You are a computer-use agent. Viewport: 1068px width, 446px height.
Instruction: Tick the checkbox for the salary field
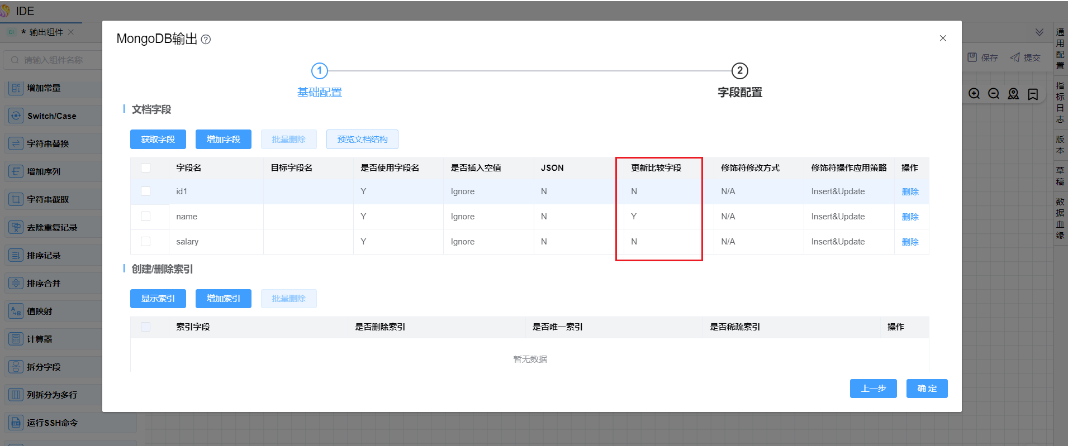146,242
